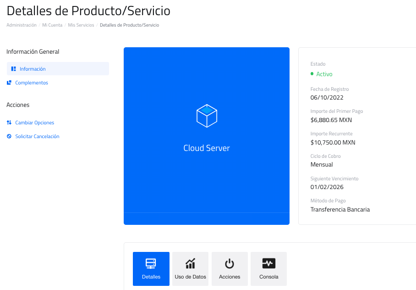Click the Uso de Datos chart icon

[190, 264]
